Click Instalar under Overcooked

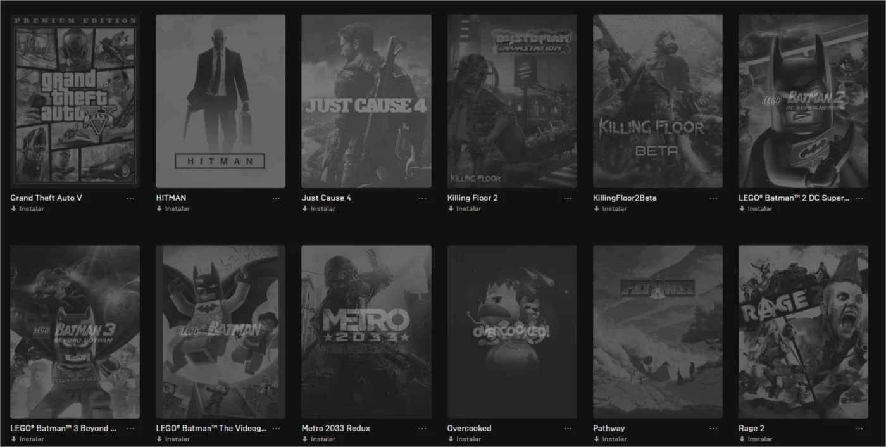pos(464,439)
